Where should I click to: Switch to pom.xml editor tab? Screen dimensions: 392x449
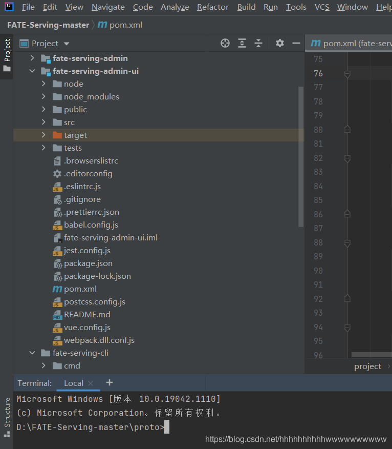pos(349,43)
